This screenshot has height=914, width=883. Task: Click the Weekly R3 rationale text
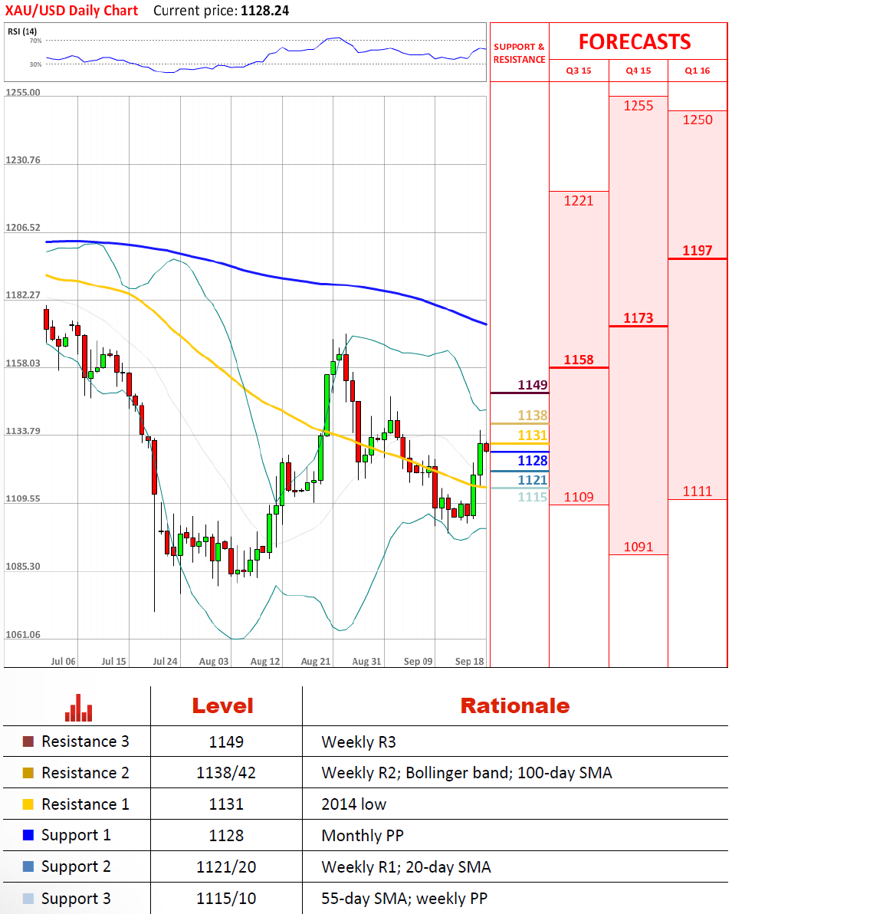tap(359, 742)
